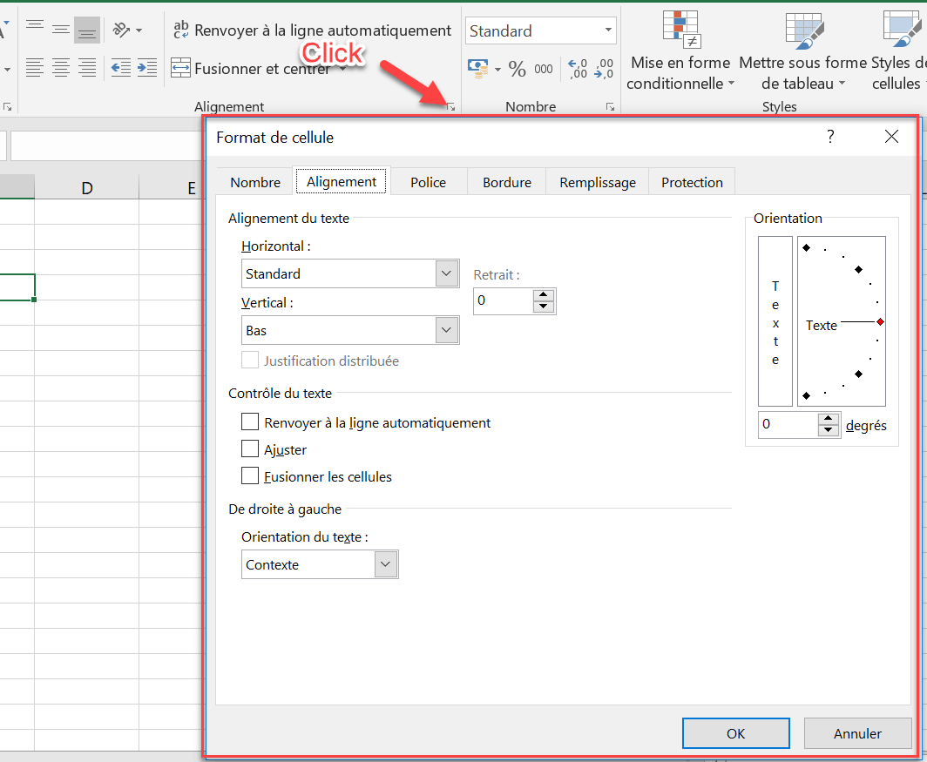Open Alignement group dialog launcher
Viewport: 927px width, 762px height.
[x=450, y=107]
